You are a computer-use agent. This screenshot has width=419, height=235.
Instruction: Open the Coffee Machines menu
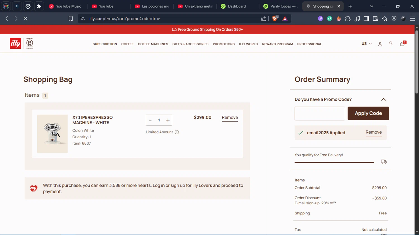tap(153, 44)
